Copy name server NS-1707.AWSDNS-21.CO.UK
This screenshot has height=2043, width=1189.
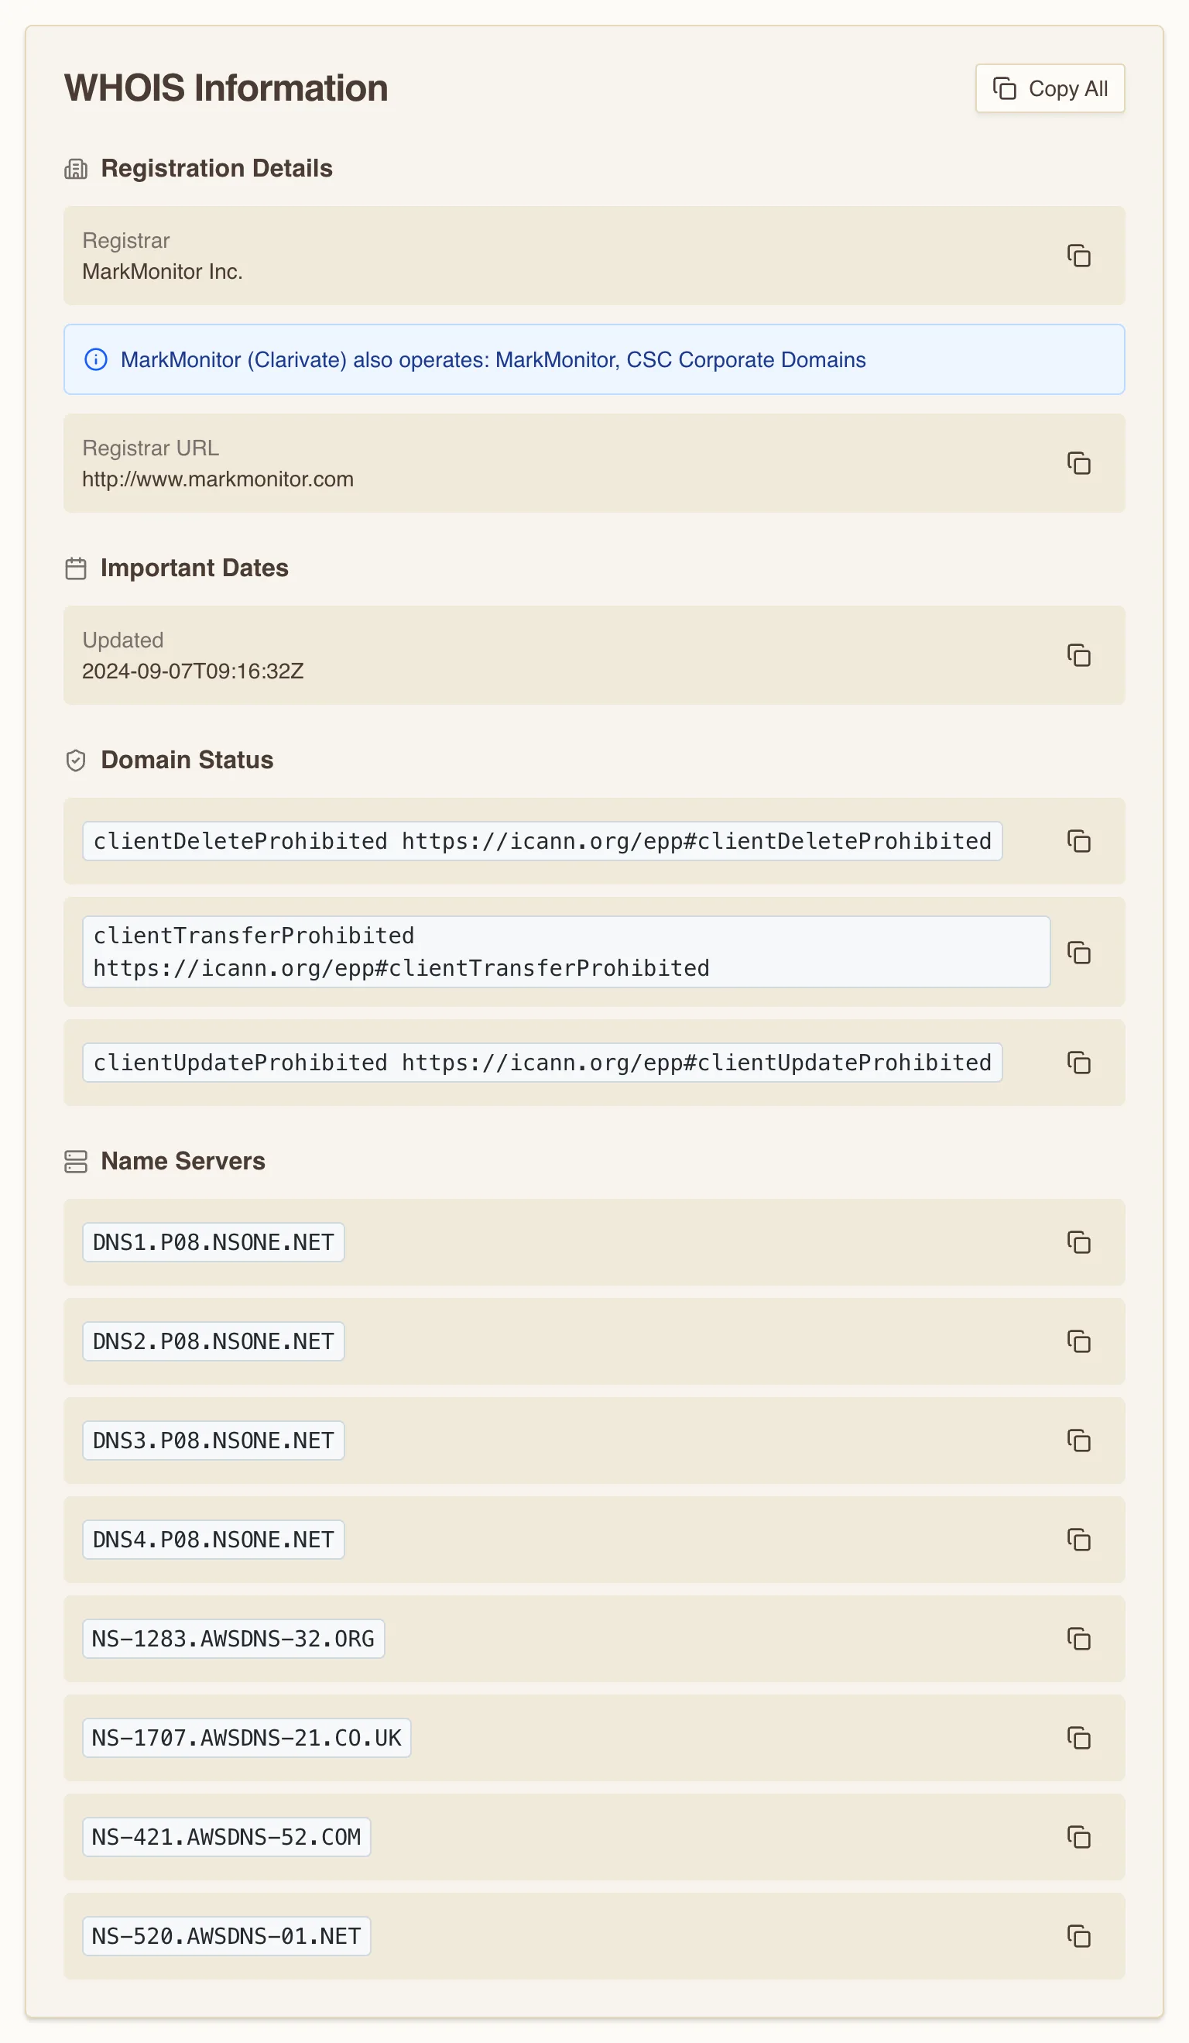coord(1078,1737)
